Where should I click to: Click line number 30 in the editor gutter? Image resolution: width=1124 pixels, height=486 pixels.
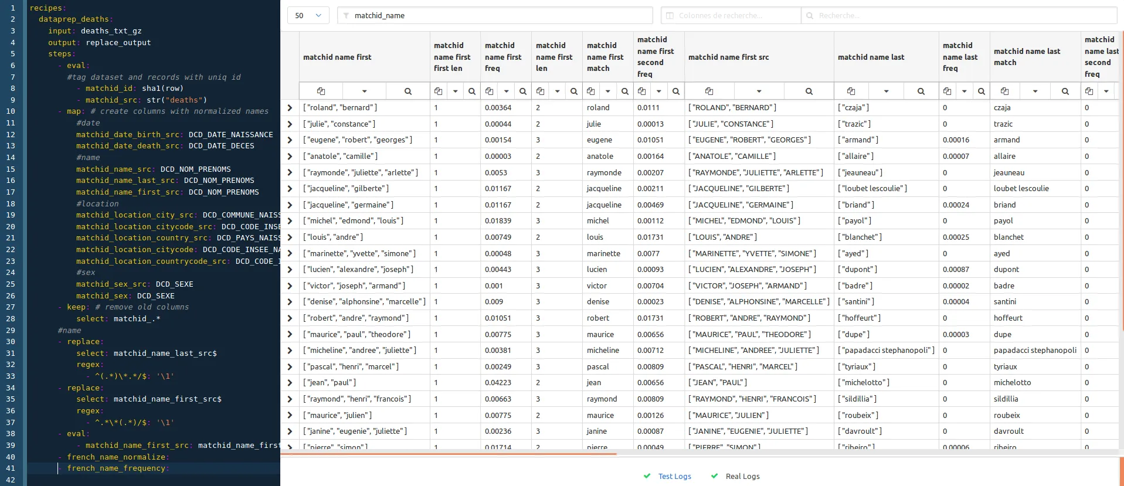click(11, 341)
